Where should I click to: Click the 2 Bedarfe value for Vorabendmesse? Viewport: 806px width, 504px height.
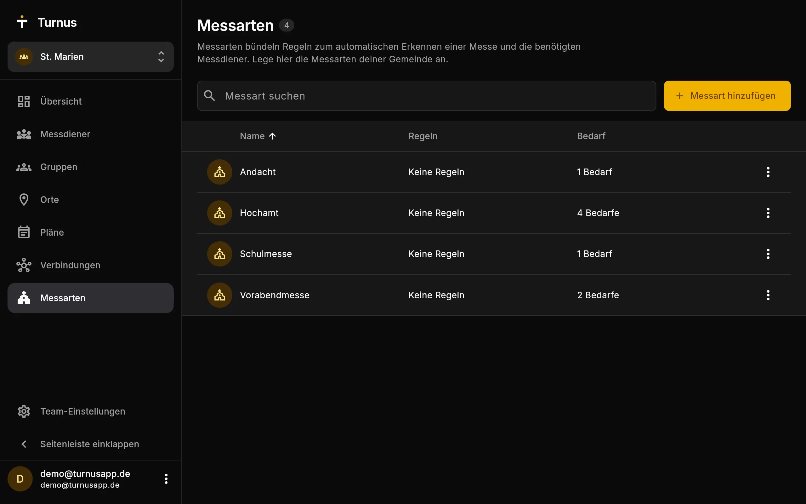coord(598,295)
